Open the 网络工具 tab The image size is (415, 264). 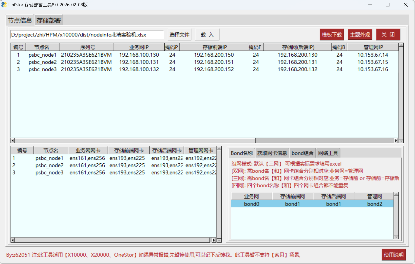pos(328,153)
